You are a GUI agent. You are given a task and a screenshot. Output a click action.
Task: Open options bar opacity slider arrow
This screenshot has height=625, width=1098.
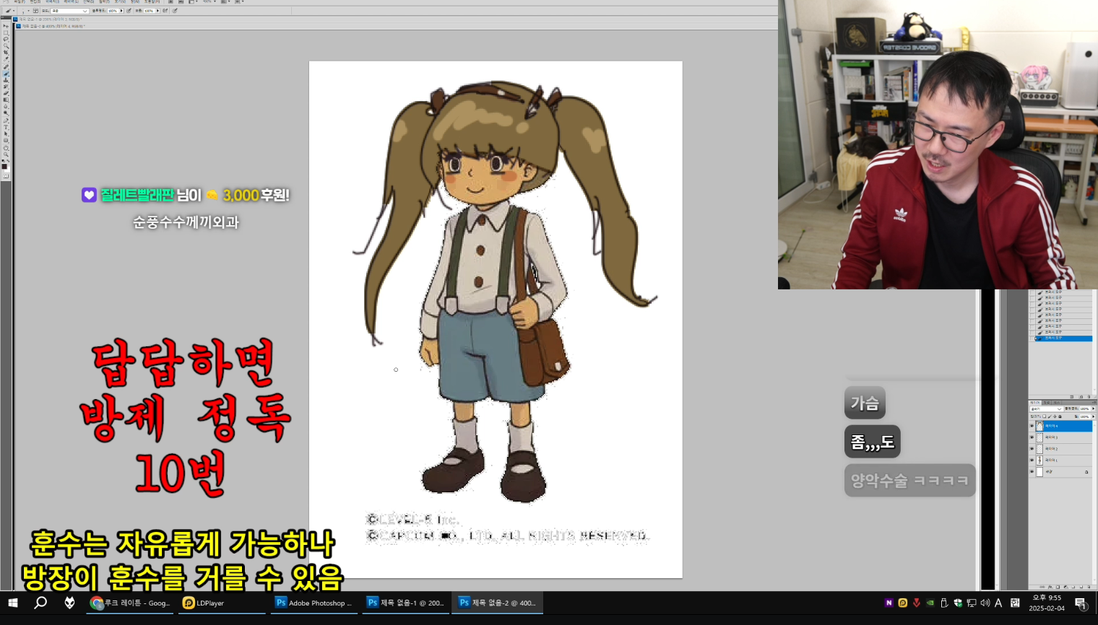tap(121, 11)
